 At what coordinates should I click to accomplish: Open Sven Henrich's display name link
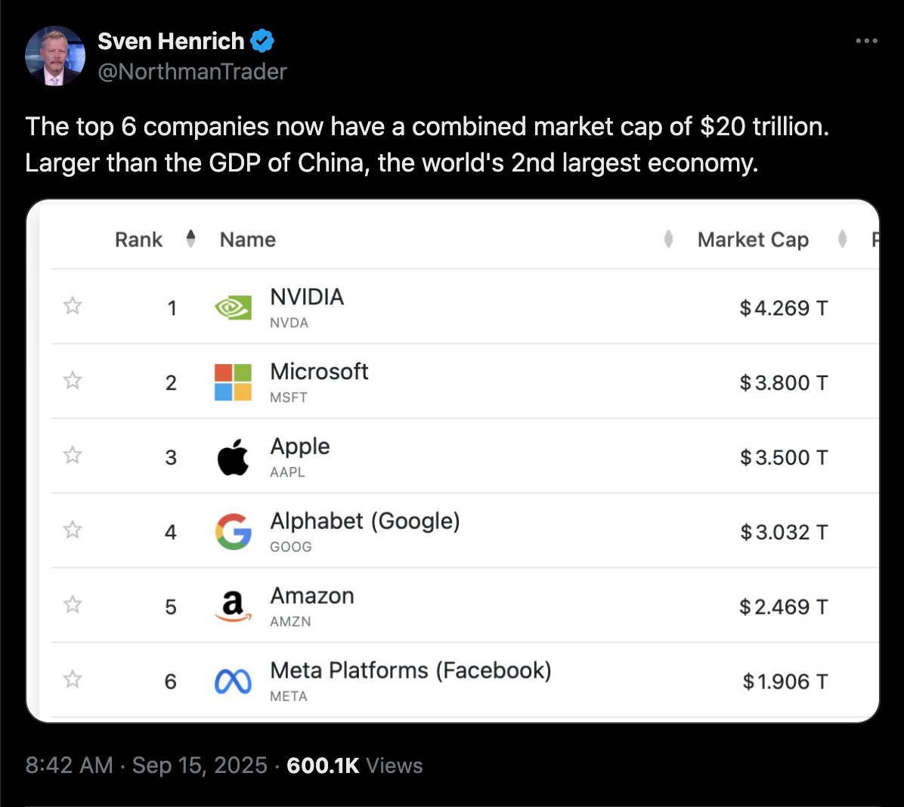[172, 41]
